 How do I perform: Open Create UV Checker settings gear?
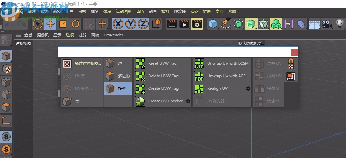[188, 101]
